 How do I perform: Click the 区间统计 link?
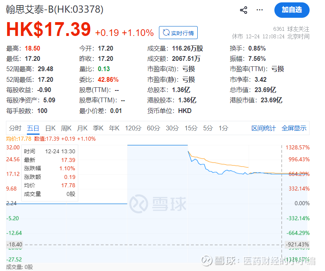(x=264, y=128)
